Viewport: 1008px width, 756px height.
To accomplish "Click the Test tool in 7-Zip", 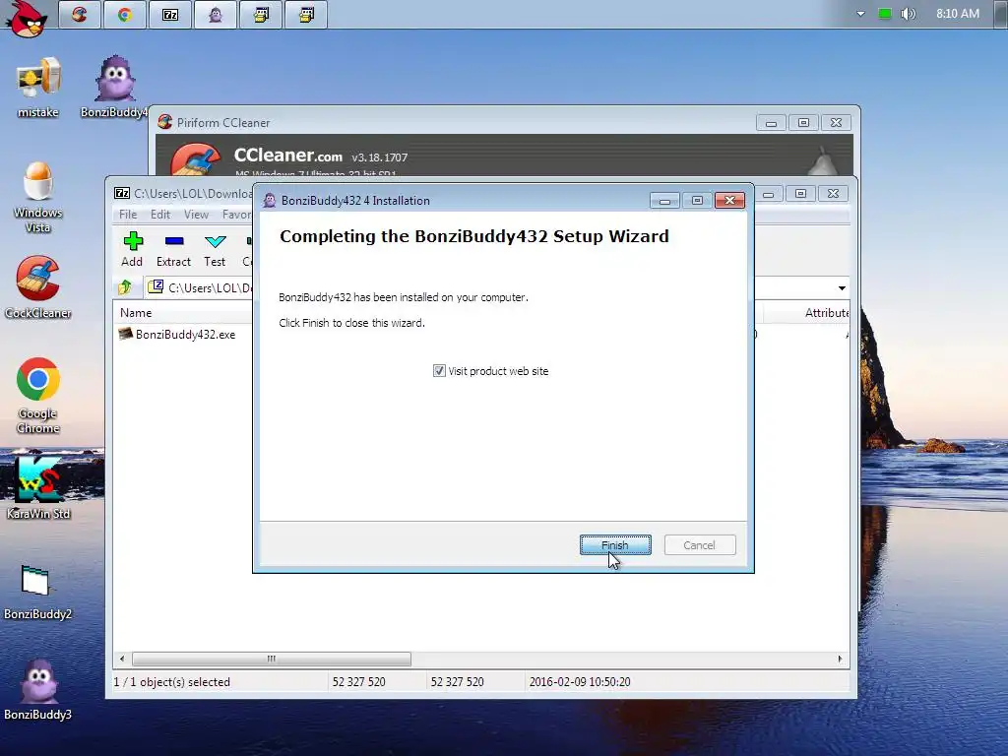I will point(215,249).
